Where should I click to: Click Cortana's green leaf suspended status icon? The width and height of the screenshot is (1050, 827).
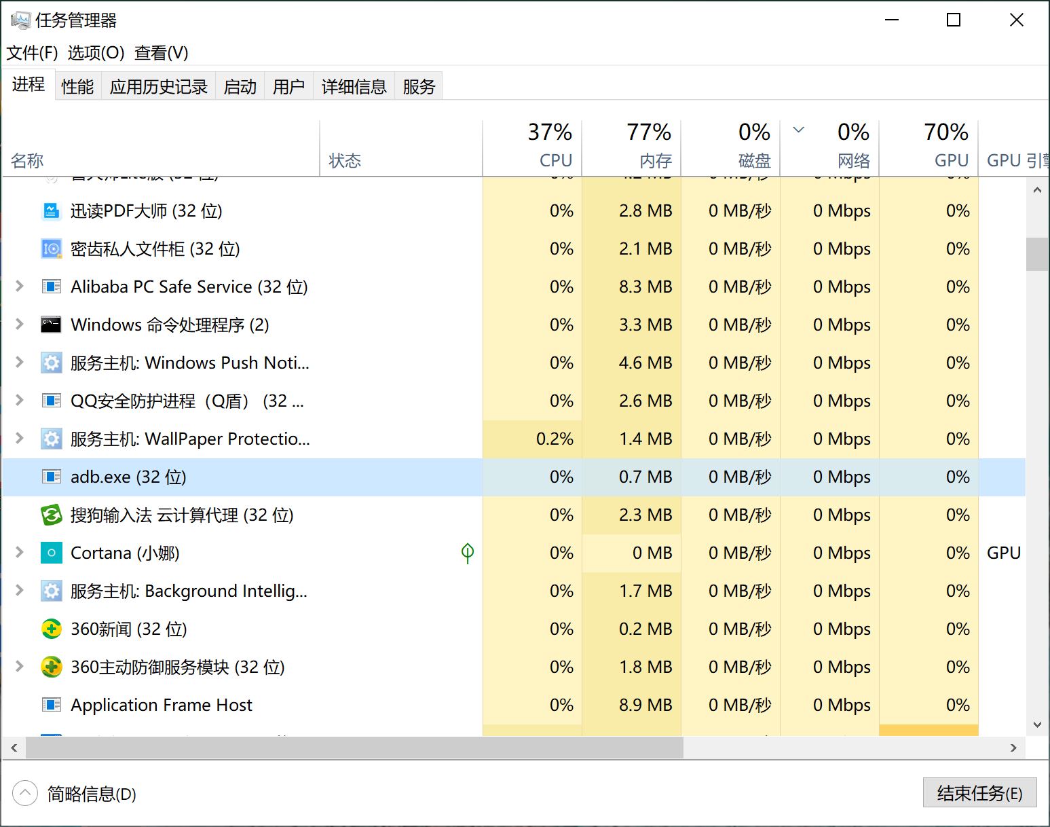coord(468,553)
